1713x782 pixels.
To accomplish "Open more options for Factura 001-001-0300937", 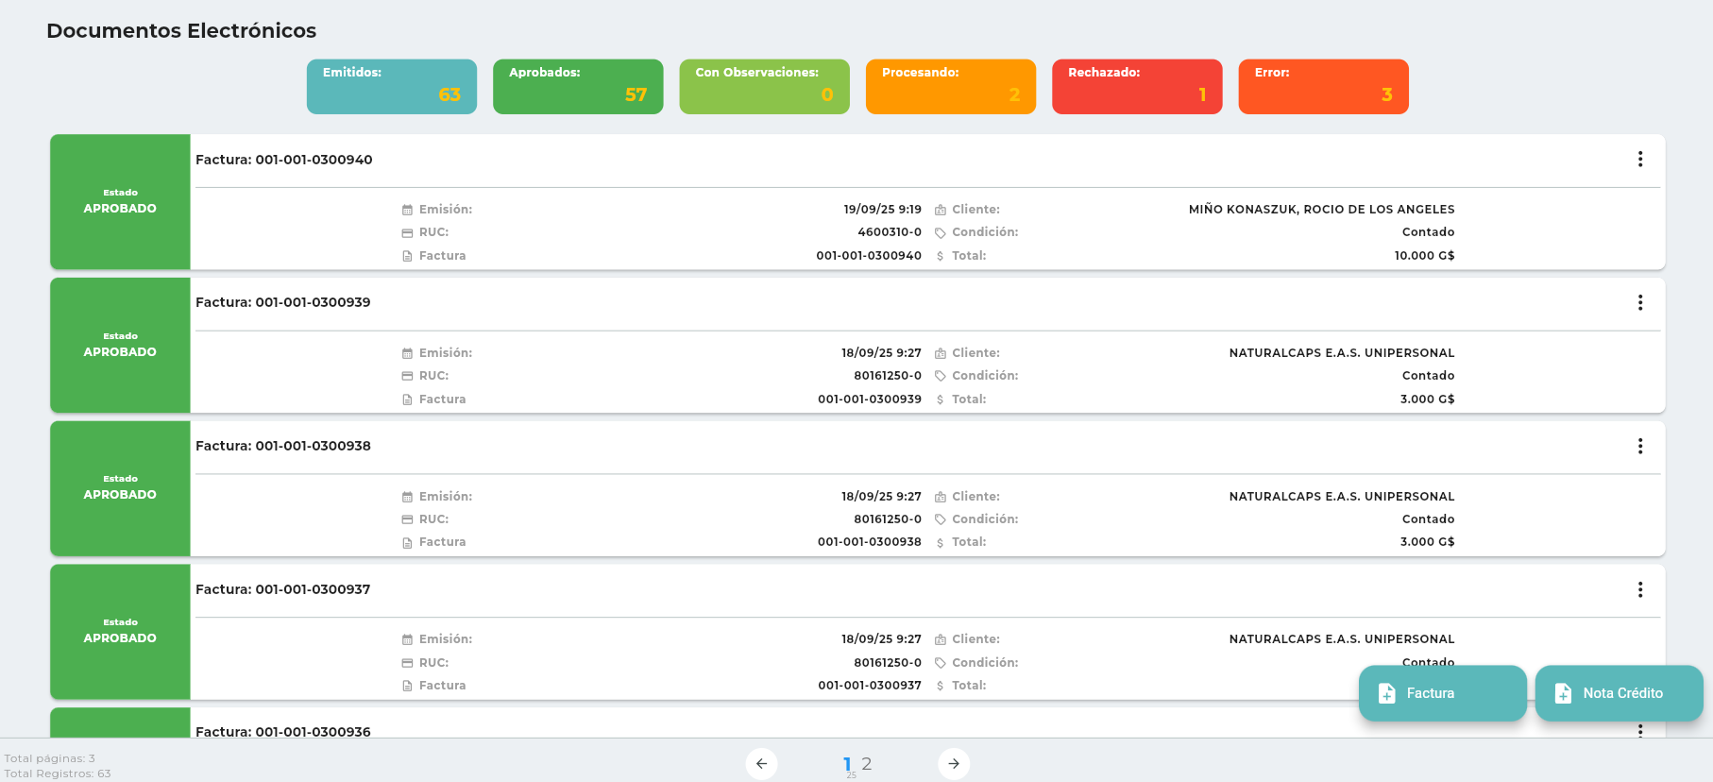I will point(1639,590).
